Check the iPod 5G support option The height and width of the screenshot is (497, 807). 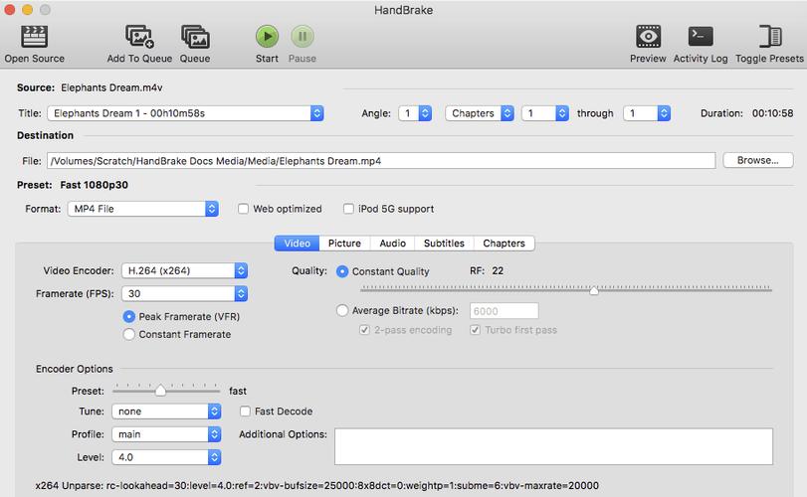point(348,209)
